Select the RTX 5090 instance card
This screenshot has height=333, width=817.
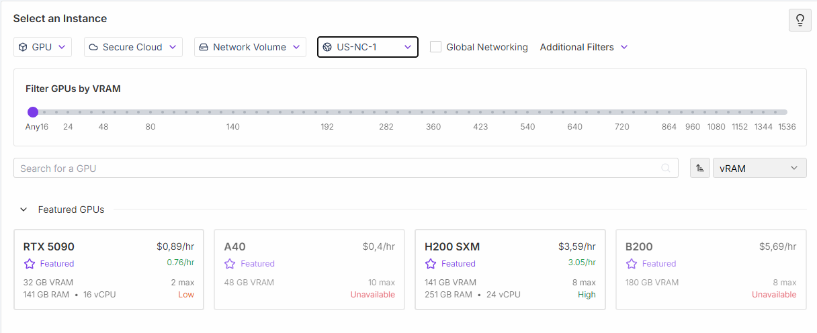point(108,270)
